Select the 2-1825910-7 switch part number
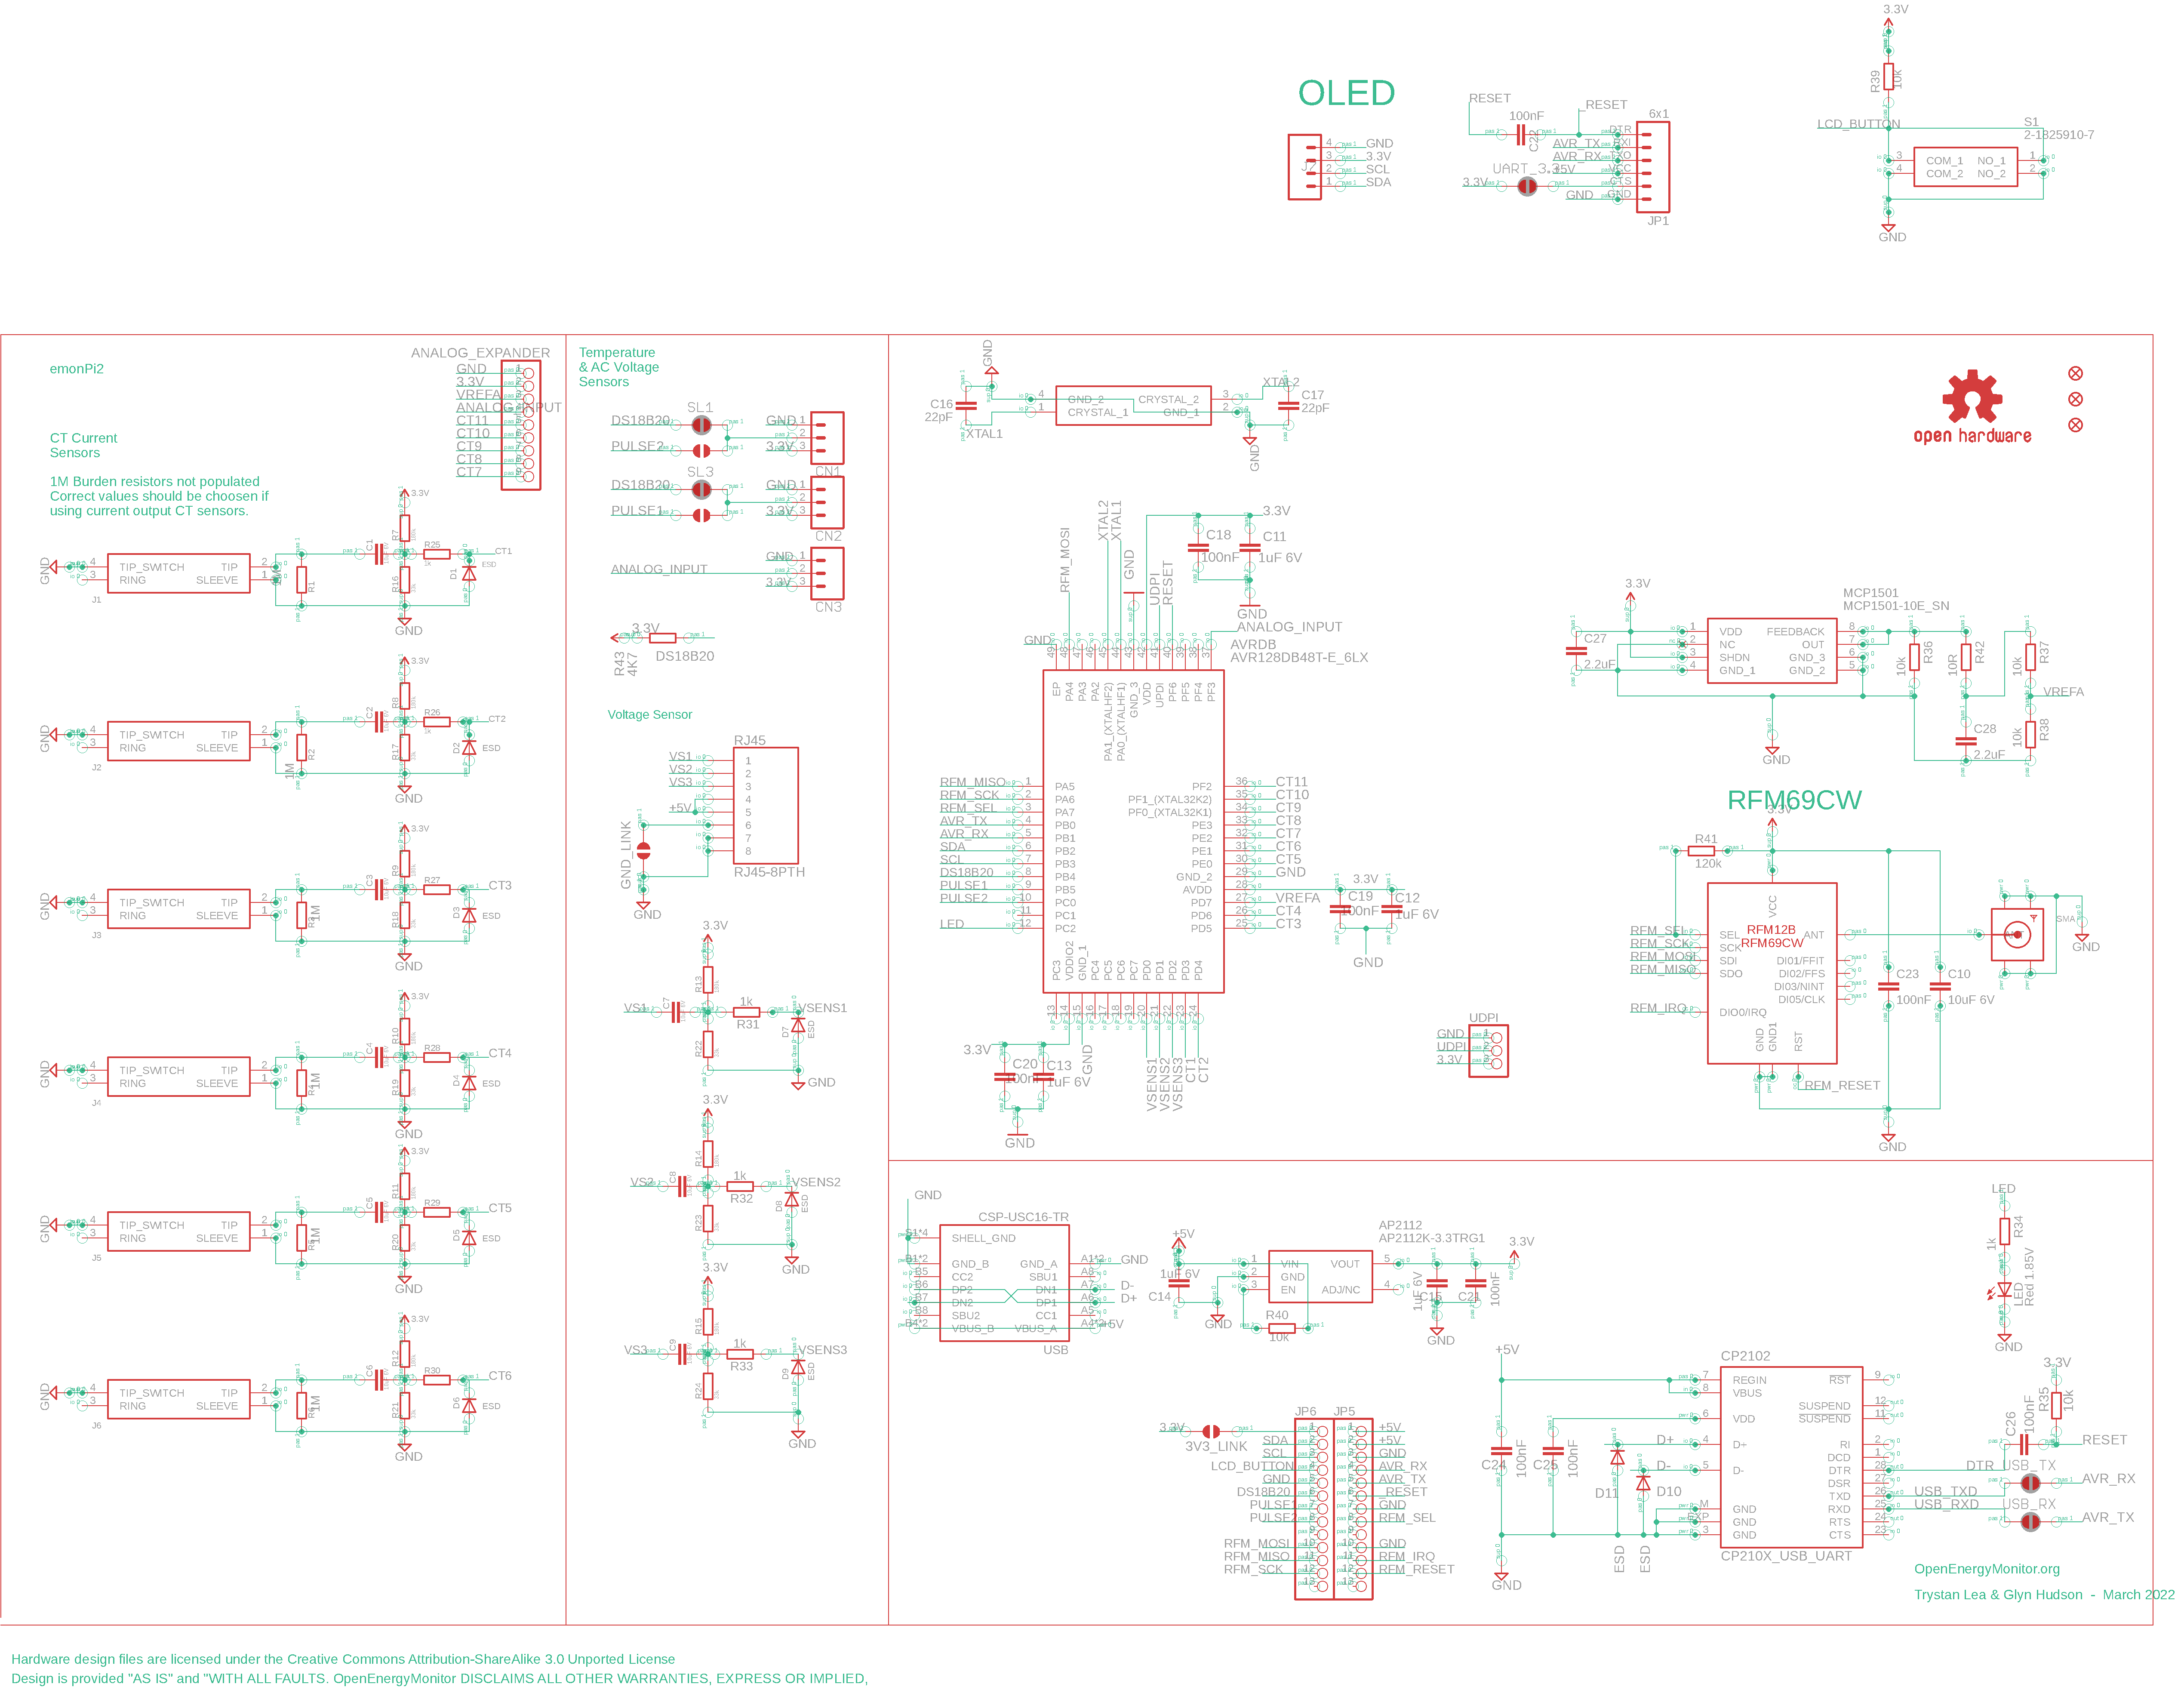 pyautogui.click(x=2059, y=134)
